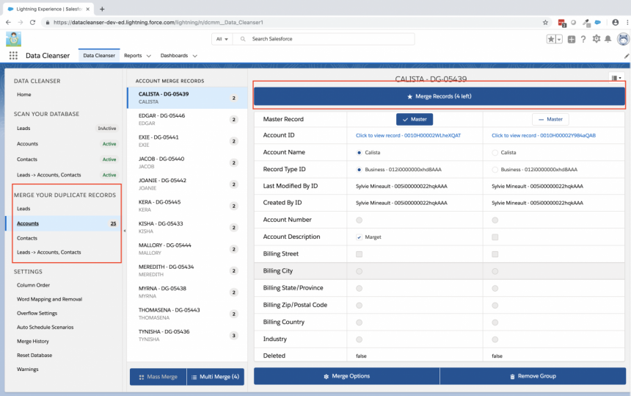Select the KISHA - DG-05433 merge group

coord(187,227)
